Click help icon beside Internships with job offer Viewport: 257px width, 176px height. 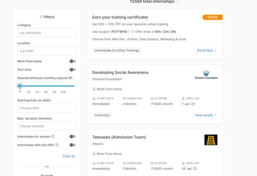tap(57, 145)
